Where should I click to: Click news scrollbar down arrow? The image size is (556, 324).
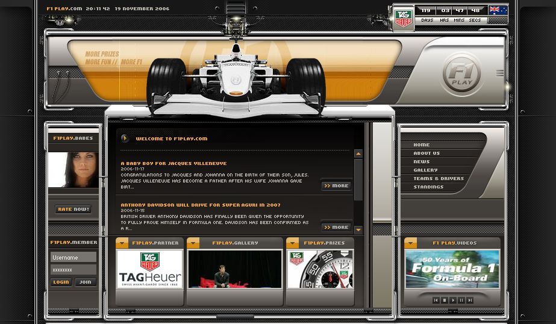pyautogui.click(x=358, y=229)
